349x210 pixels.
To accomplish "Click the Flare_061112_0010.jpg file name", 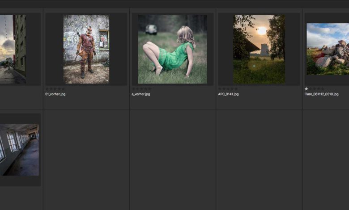I will click(321, 94).
